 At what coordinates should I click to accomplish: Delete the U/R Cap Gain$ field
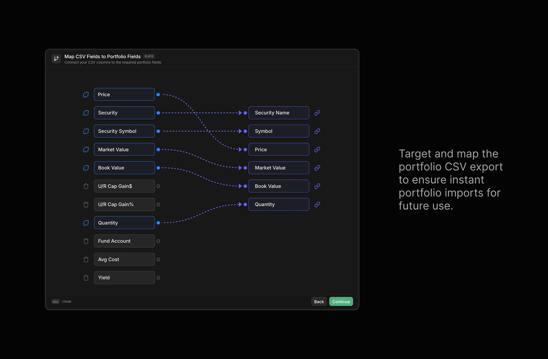coord(86,186)
